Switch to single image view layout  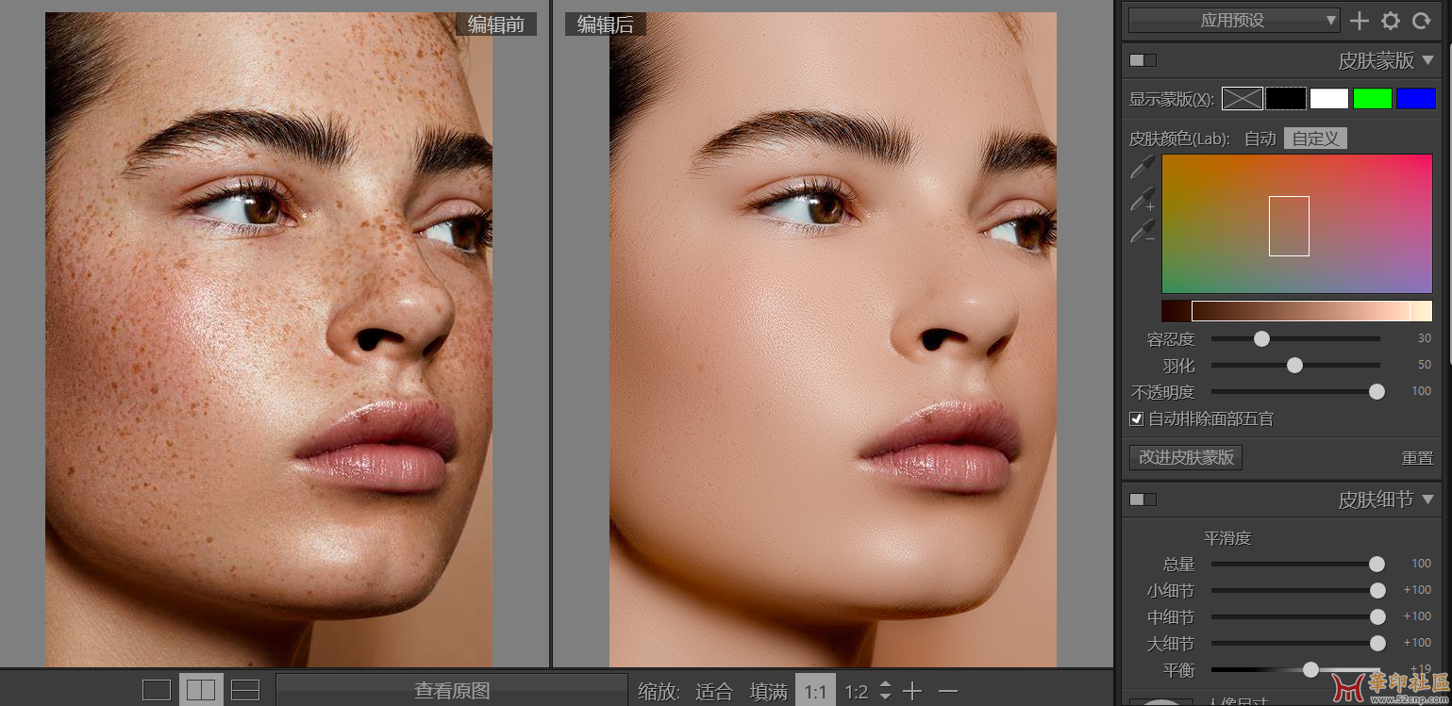pyautogui.click(x=157, y=690)
